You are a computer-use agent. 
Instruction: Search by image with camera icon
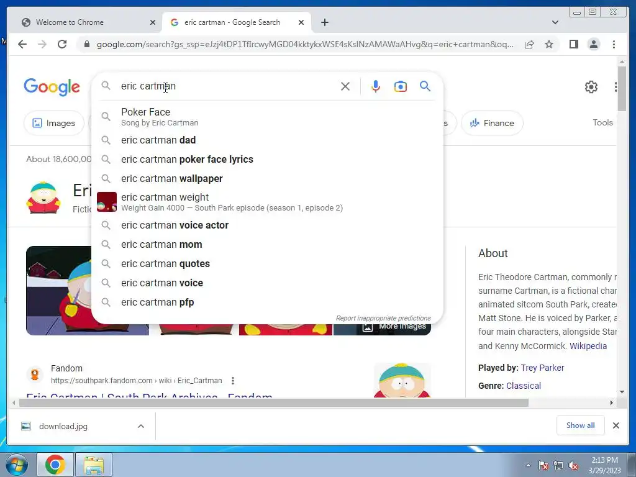coord(401,86)
